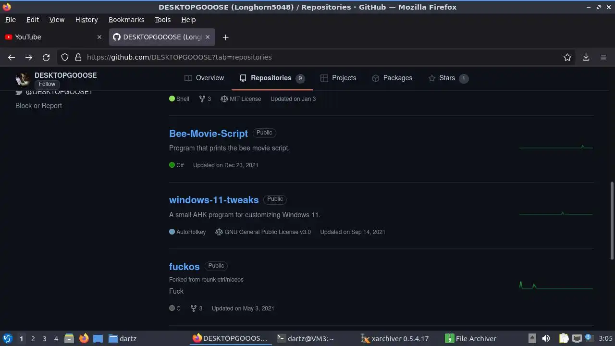Click the site padlock icon
This screenshot has height=346, width=615.
[x=78, y=57]
